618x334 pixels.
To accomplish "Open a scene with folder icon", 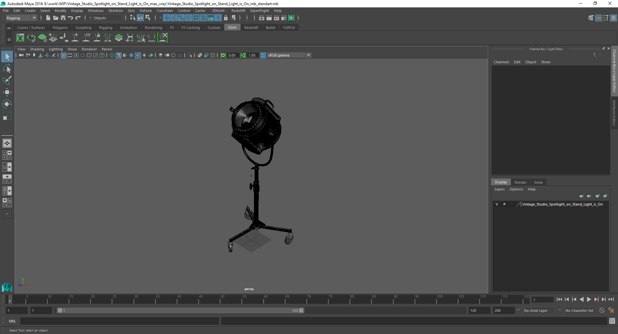I will pyautogui.click(x=55, y=18).
